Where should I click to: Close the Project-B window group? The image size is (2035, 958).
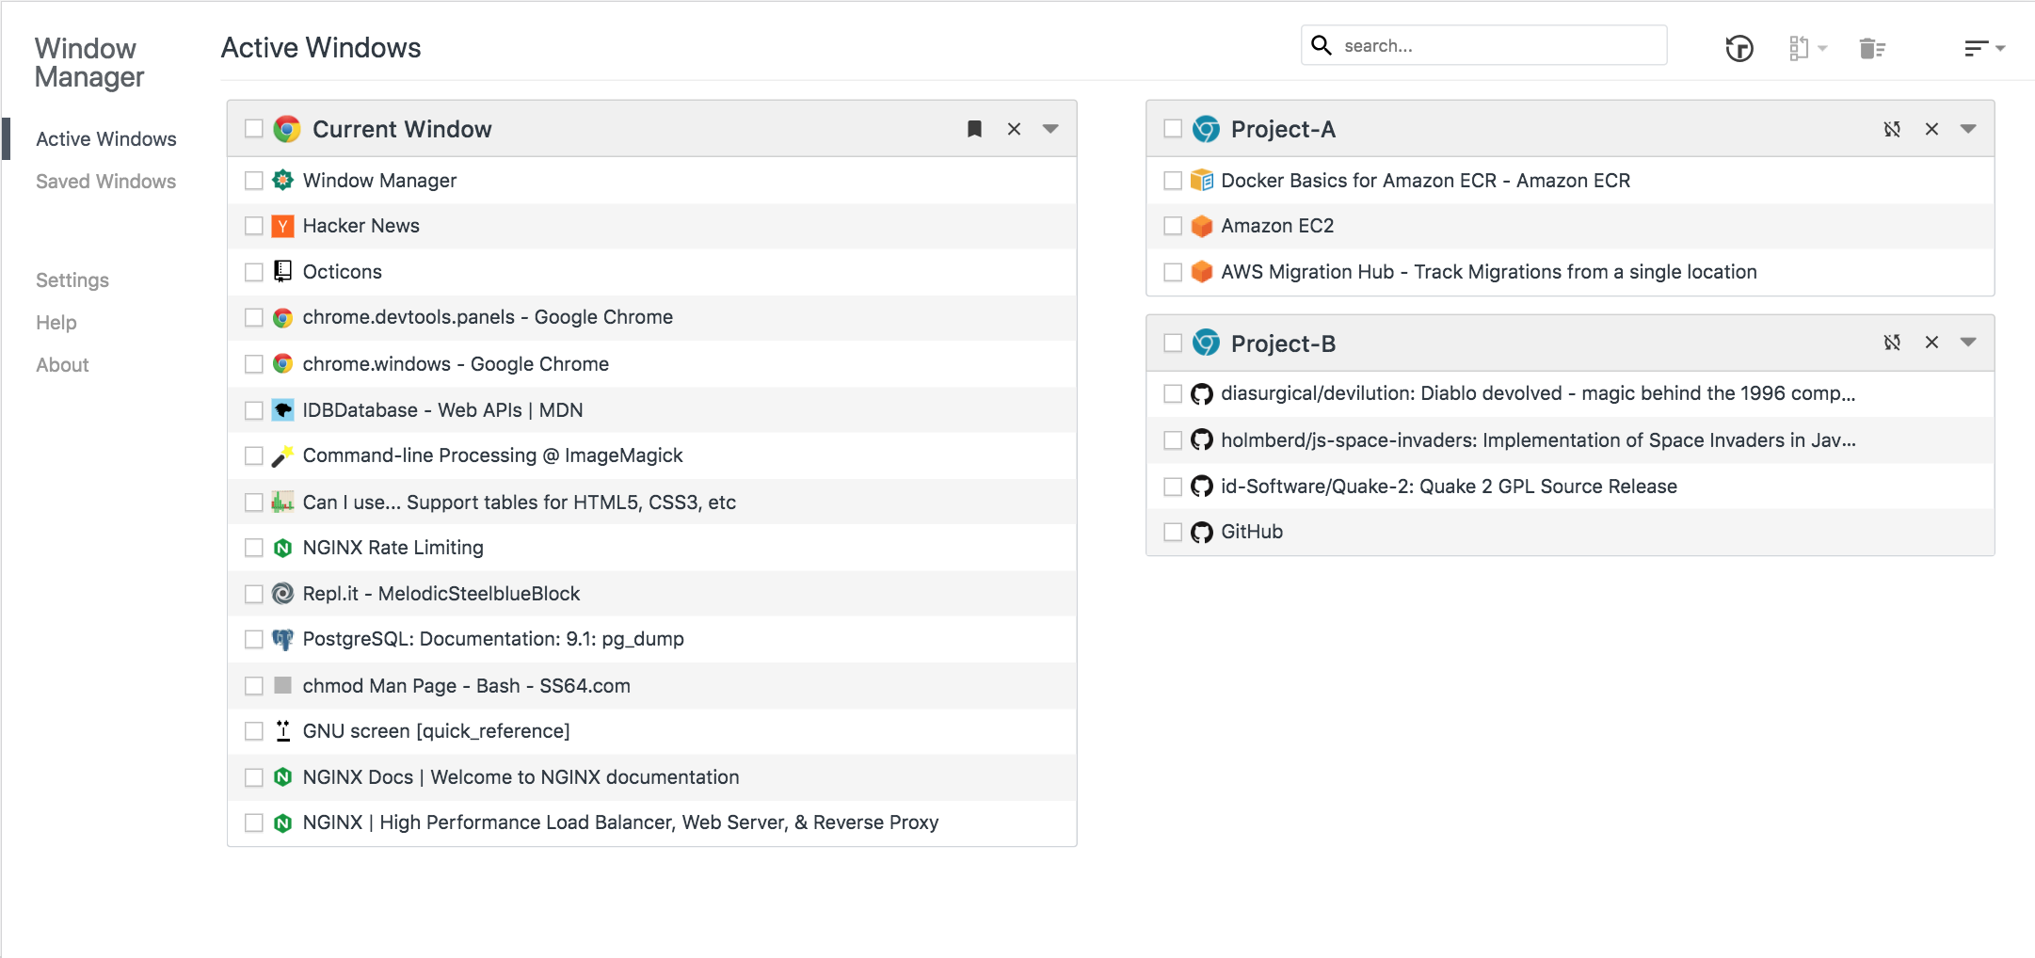pyautogui.click(x=1931, y=343)
